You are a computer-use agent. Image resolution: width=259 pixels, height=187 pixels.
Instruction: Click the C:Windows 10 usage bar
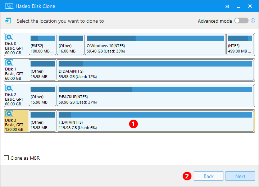[155, 38]
